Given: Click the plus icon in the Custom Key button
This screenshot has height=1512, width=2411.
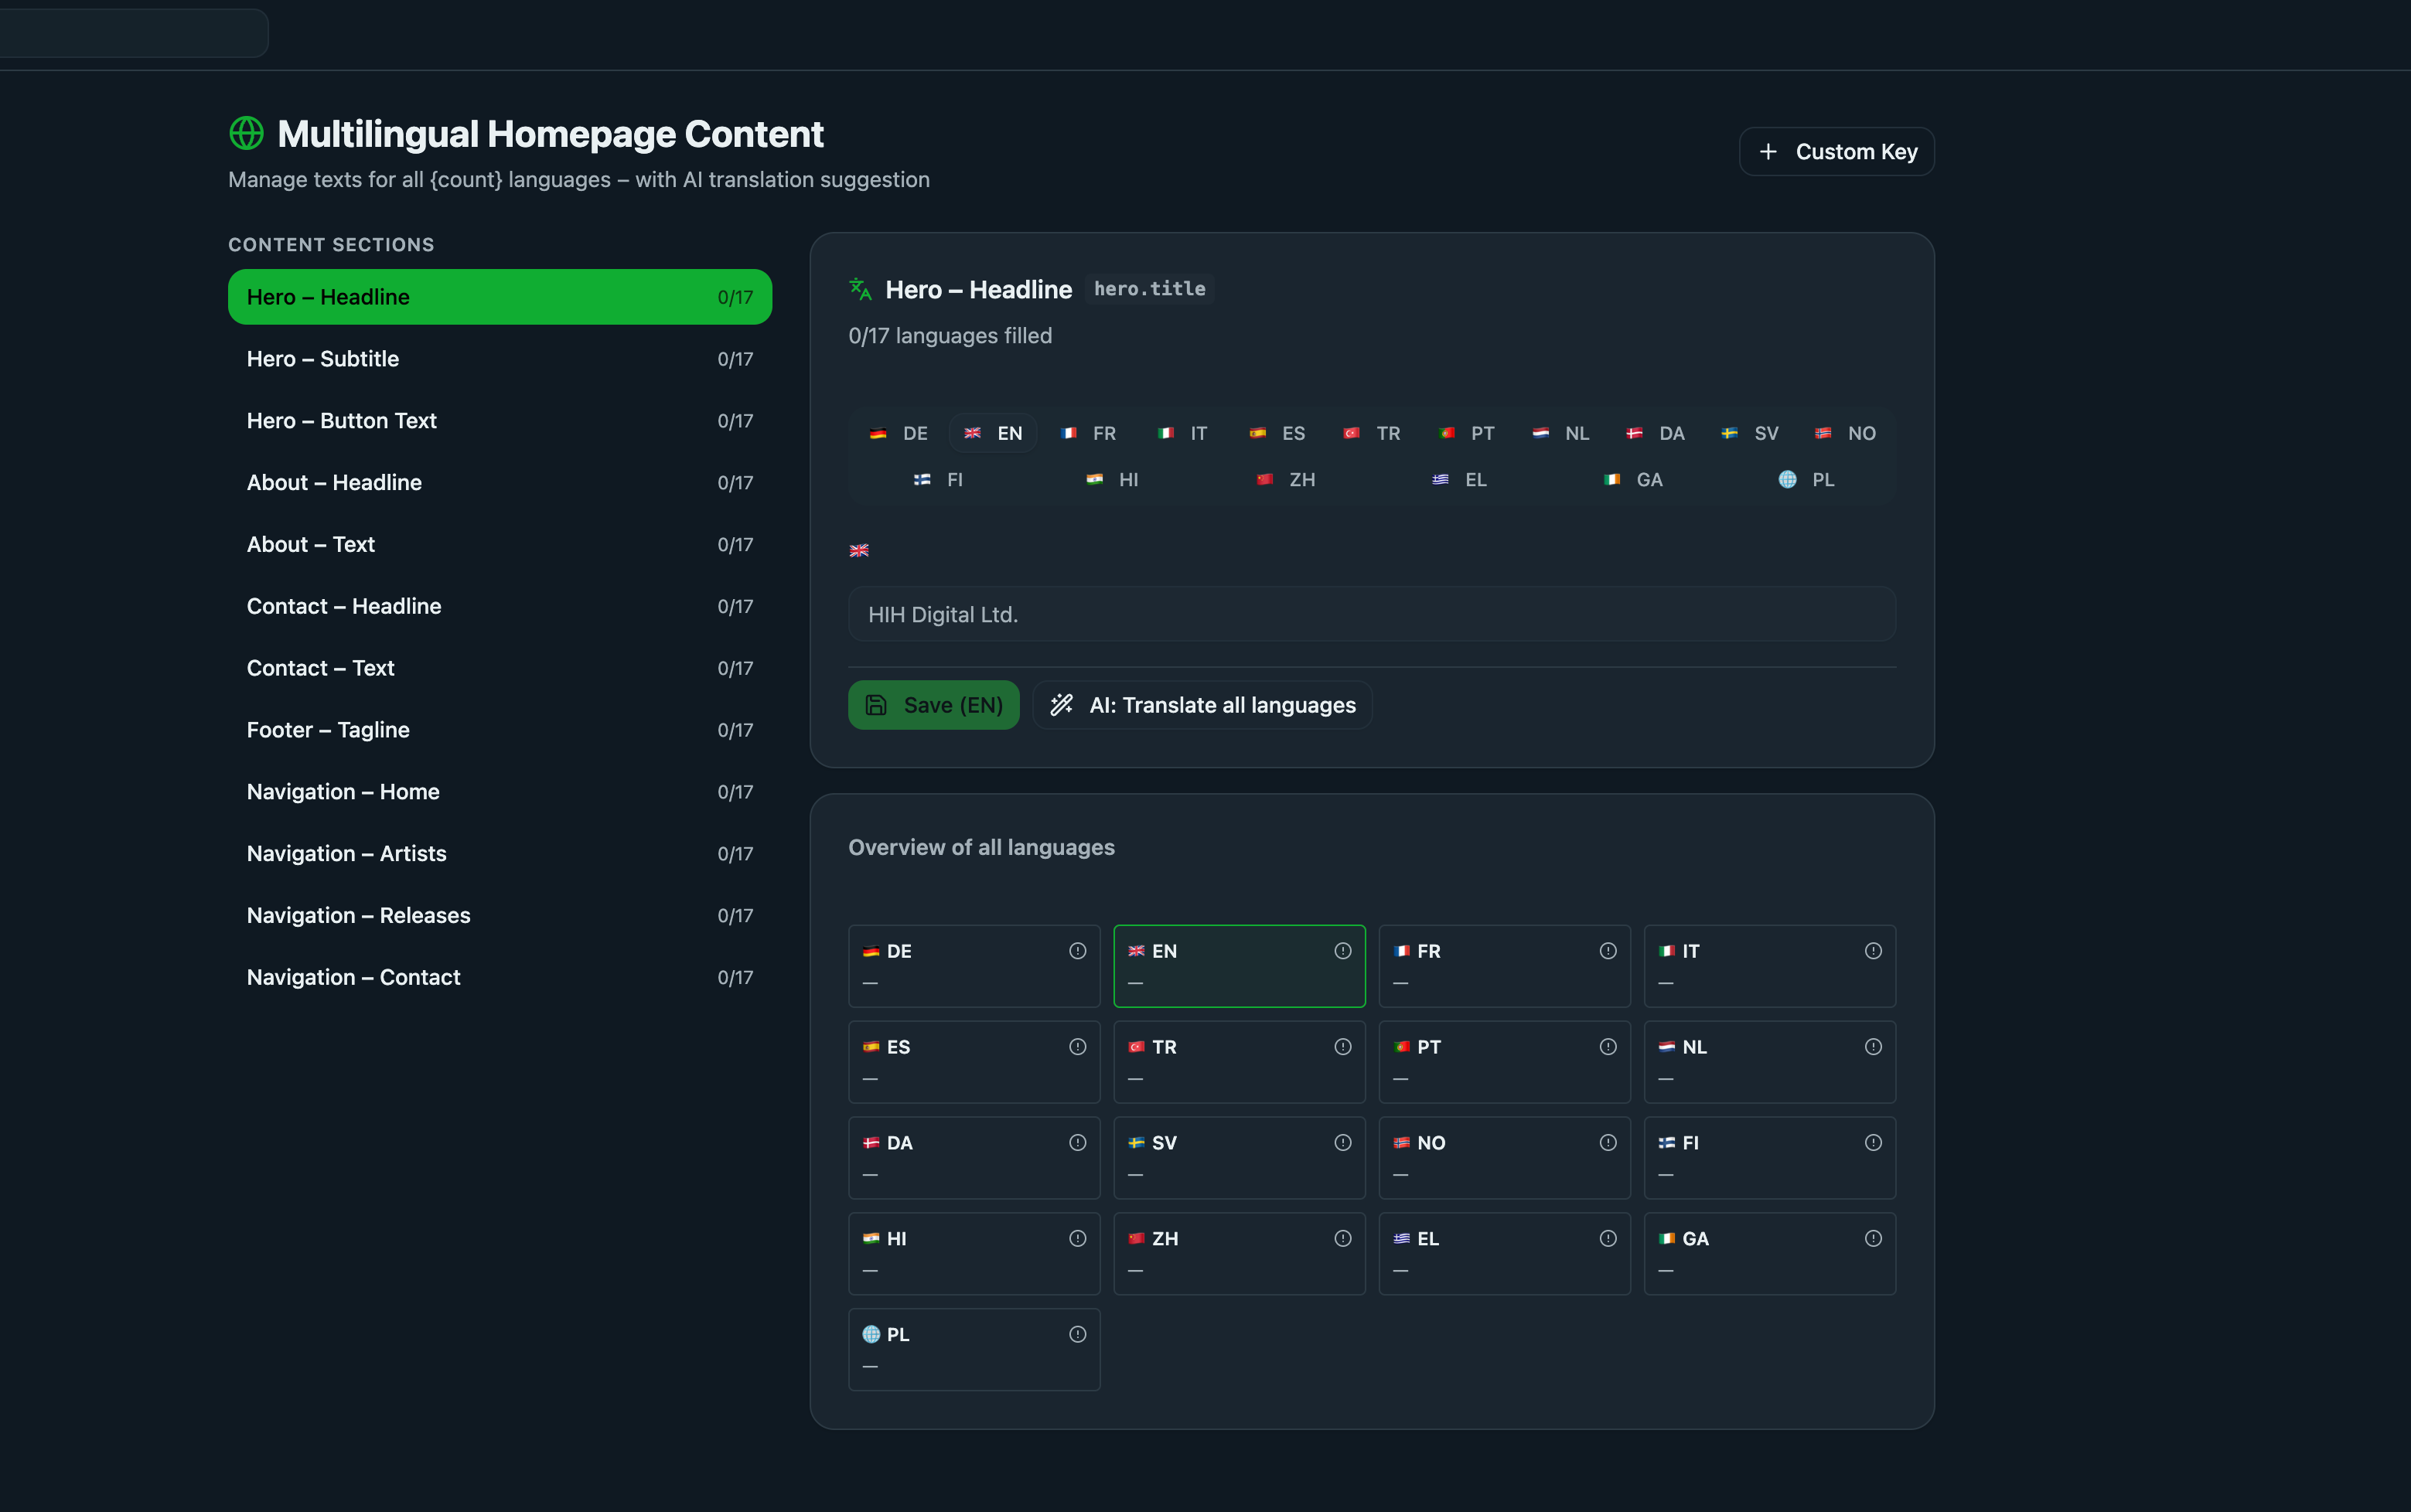Looking at the screenshot, I should [x=1768, y=152].
